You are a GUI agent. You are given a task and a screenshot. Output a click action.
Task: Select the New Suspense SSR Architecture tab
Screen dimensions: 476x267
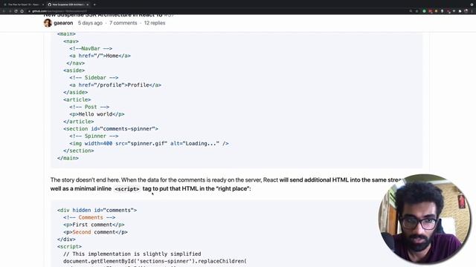[68, 4]
